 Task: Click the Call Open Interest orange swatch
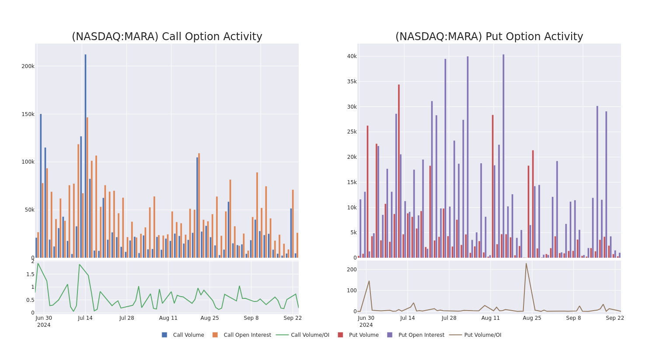click(x=215, y=335)
